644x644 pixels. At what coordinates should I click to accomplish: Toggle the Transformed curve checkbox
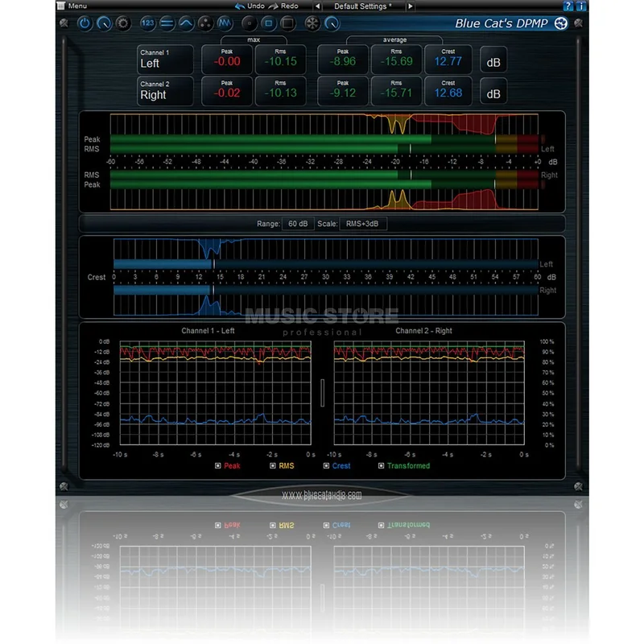[381, 466]
